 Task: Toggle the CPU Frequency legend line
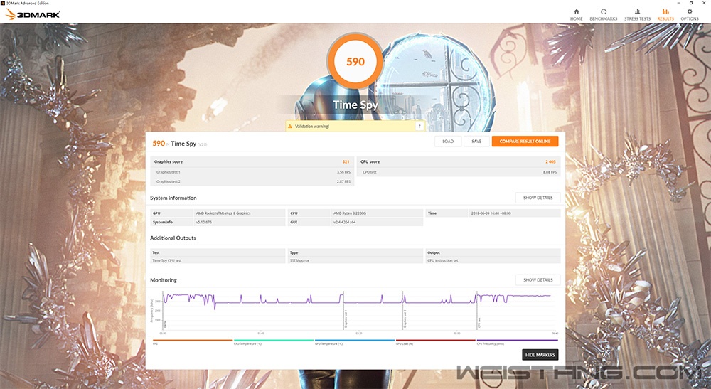pos(517,341)
